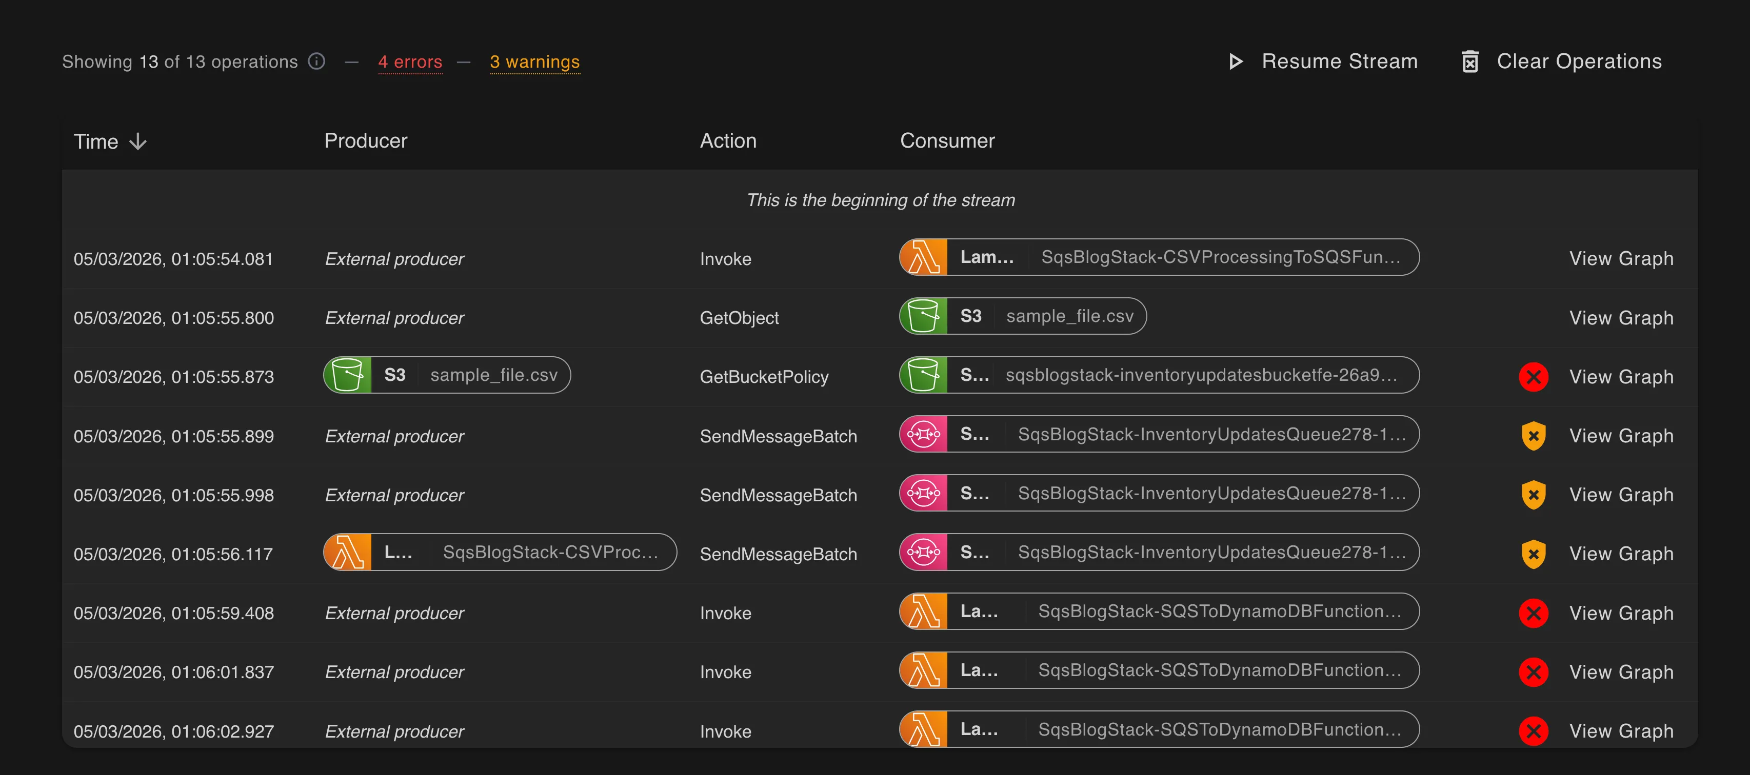
Task: Click S3 icon of inventoryupdatesbucket consumer
Action: [924, 375]
